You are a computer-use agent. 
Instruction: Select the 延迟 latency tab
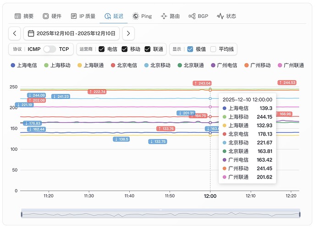114,16
